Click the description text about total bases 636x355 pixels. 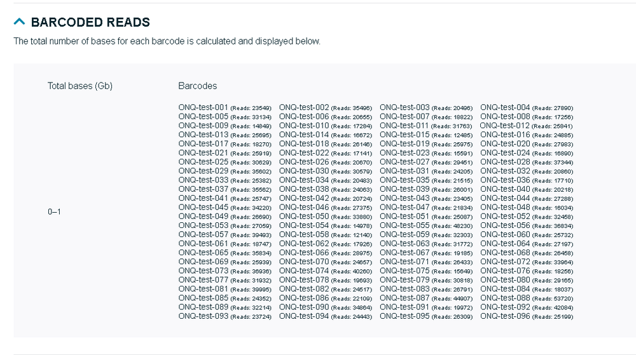pos(167,41)
